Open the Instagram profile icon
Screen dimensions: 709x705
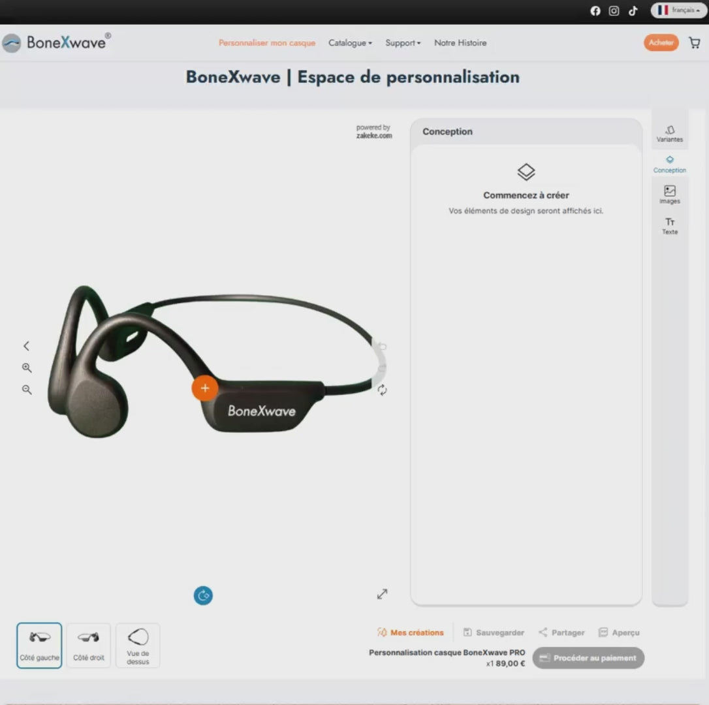[x=614, y=10]
